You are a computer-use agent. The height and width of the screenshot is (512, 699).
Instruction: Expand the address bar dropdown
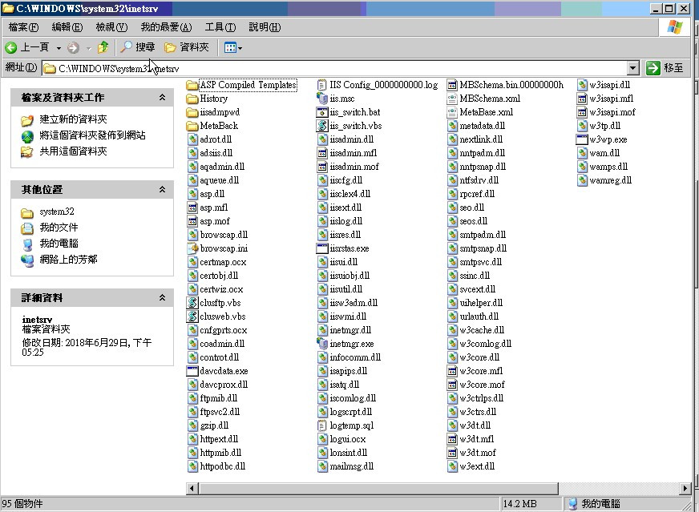coord(632,68)
